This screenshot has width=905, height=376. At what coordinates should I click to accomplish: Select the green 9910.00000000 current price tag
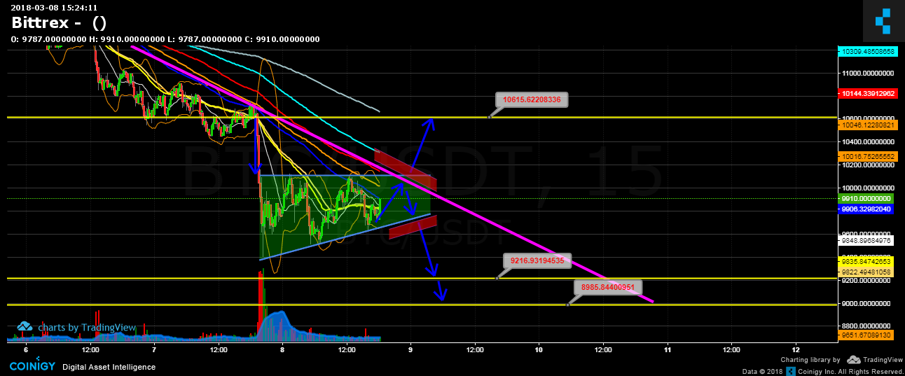click(867, 199)
